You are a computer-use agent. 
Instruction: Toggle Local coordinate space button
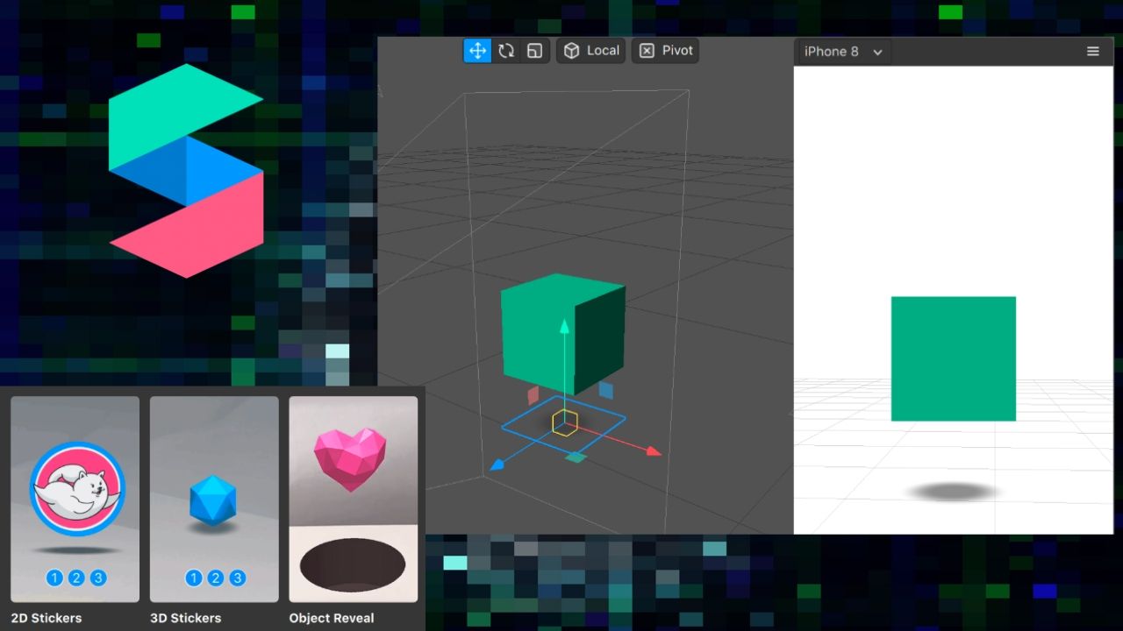pyautogui.click(x=591, y=51)
